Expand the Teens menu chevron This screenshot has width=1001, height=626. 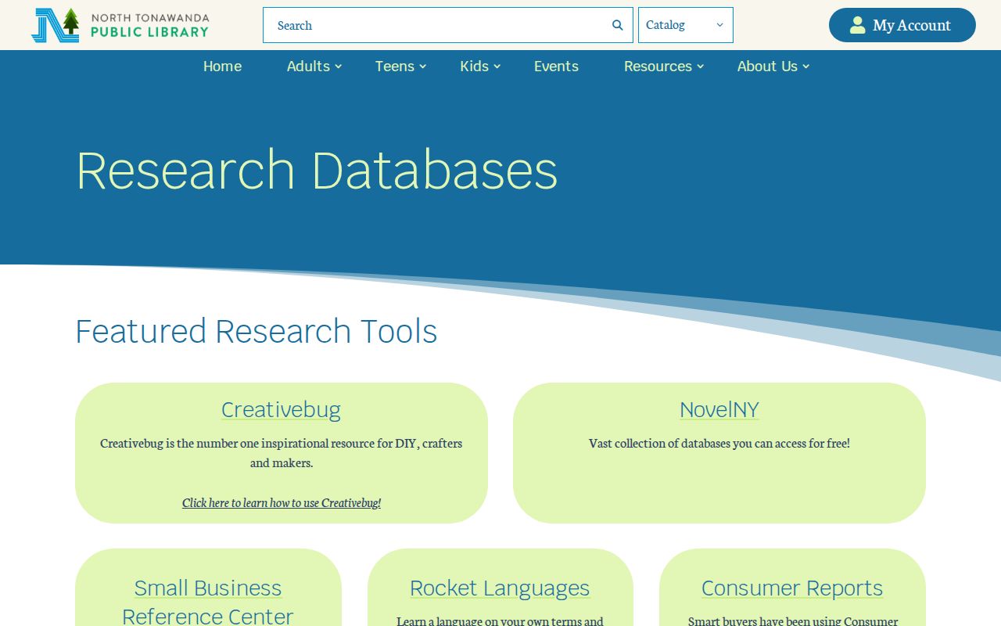pyautogui.click(x=423, y=67)
